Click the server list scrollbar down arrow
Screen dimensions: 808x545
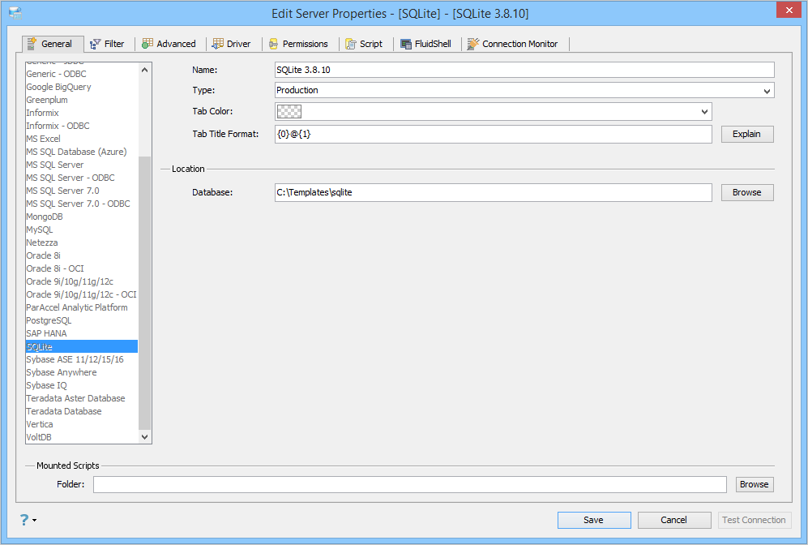tap(145, 437)
